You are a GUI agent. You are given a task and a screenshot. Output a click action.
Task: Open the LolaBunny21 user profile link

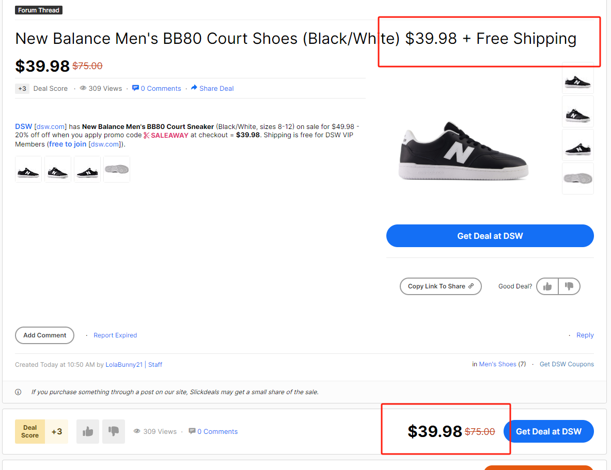point(124,365)
